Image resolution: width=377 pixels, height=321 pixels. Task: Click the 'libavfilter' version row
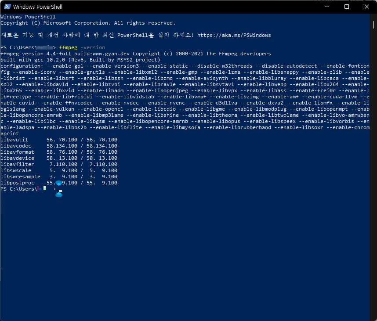tap(59, 164)
